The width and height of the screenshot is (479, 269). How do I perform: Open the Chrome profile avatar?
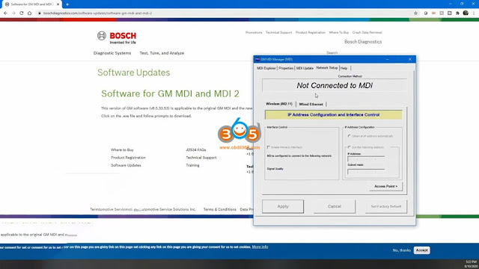tap(466, 13)
